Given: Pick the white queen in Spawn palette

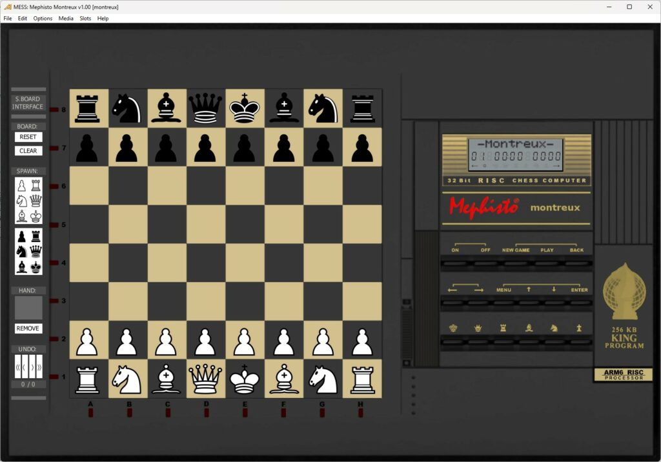Looking at the screenshot, I should 36,201.
